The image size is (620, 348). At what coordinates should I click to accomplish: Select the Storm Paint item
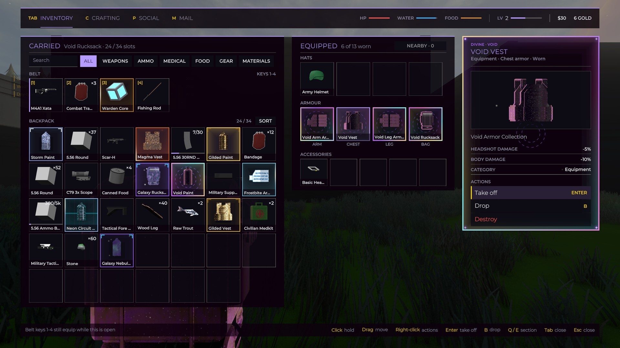[x=46, y=144]
